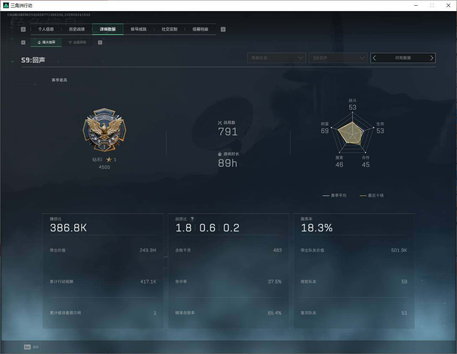Click the S9:回声 season heading

(x=33, y=60)
